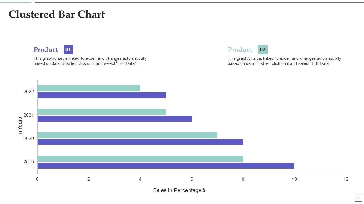Click the teal bar for 2021
Viewport: 364px width, 204px height.
click(102, 112)
